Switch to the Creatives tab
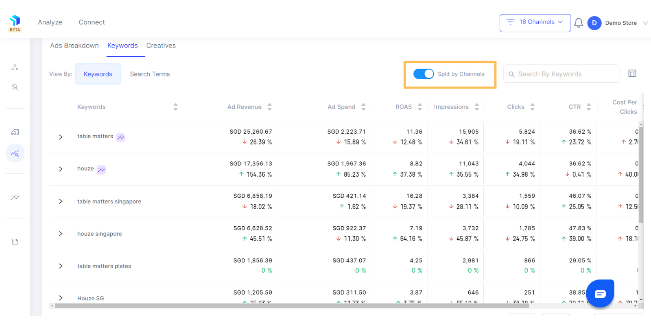Screen dimensions: 651x325 coord(161,45)
